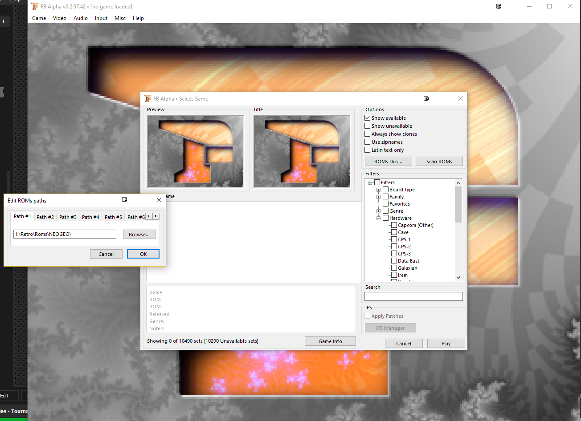The height and width of the screenshot is (421, 581).
Task: Click the Scan ROMs button
Action: [439, 162]
